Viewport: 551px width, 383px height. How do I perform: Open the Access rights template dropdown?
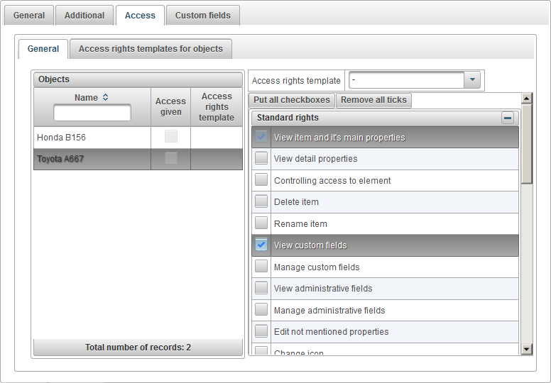(x=472, y=80)
